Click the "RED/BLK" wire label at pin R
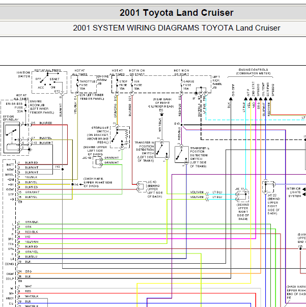This screenshot has height=307, width=306. pos(32,232)
